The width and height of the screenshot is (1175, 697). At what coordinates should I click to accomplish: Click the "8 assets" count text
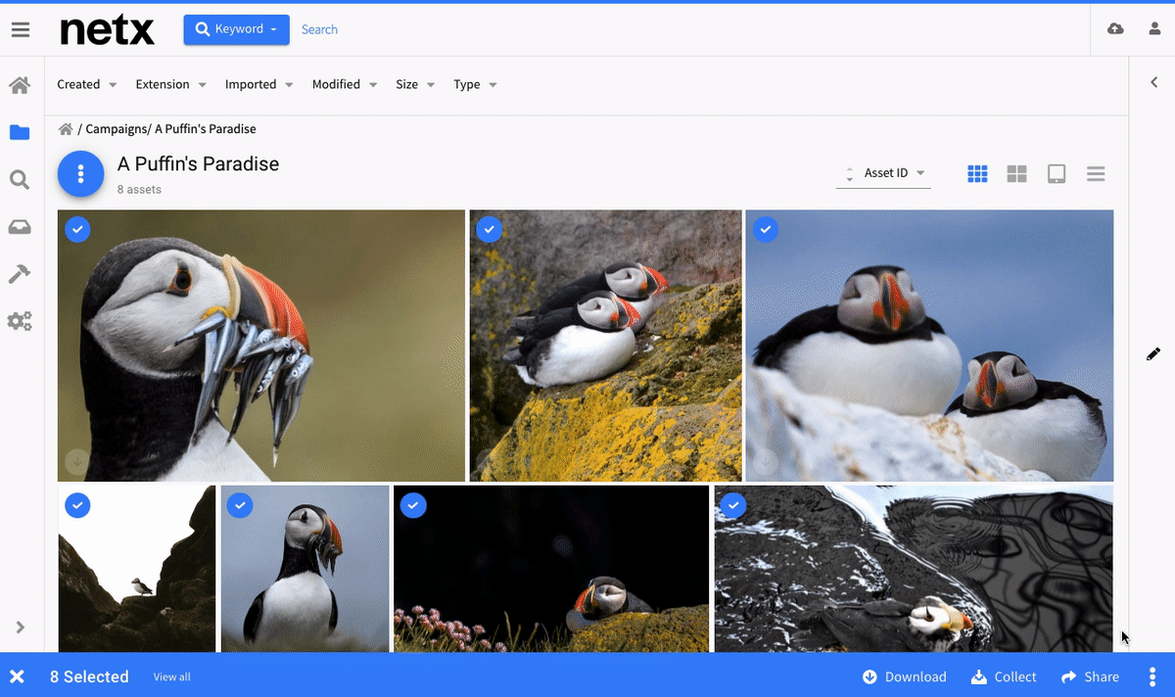click(x=139, y=189)
